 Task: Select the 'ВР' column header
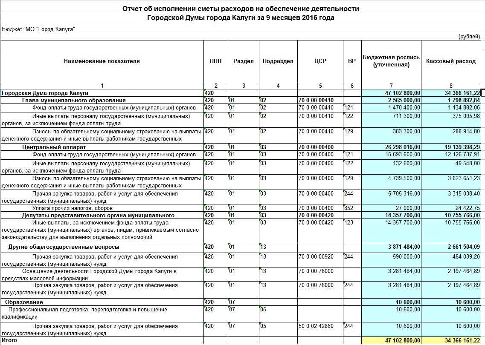tap(351, 61)
